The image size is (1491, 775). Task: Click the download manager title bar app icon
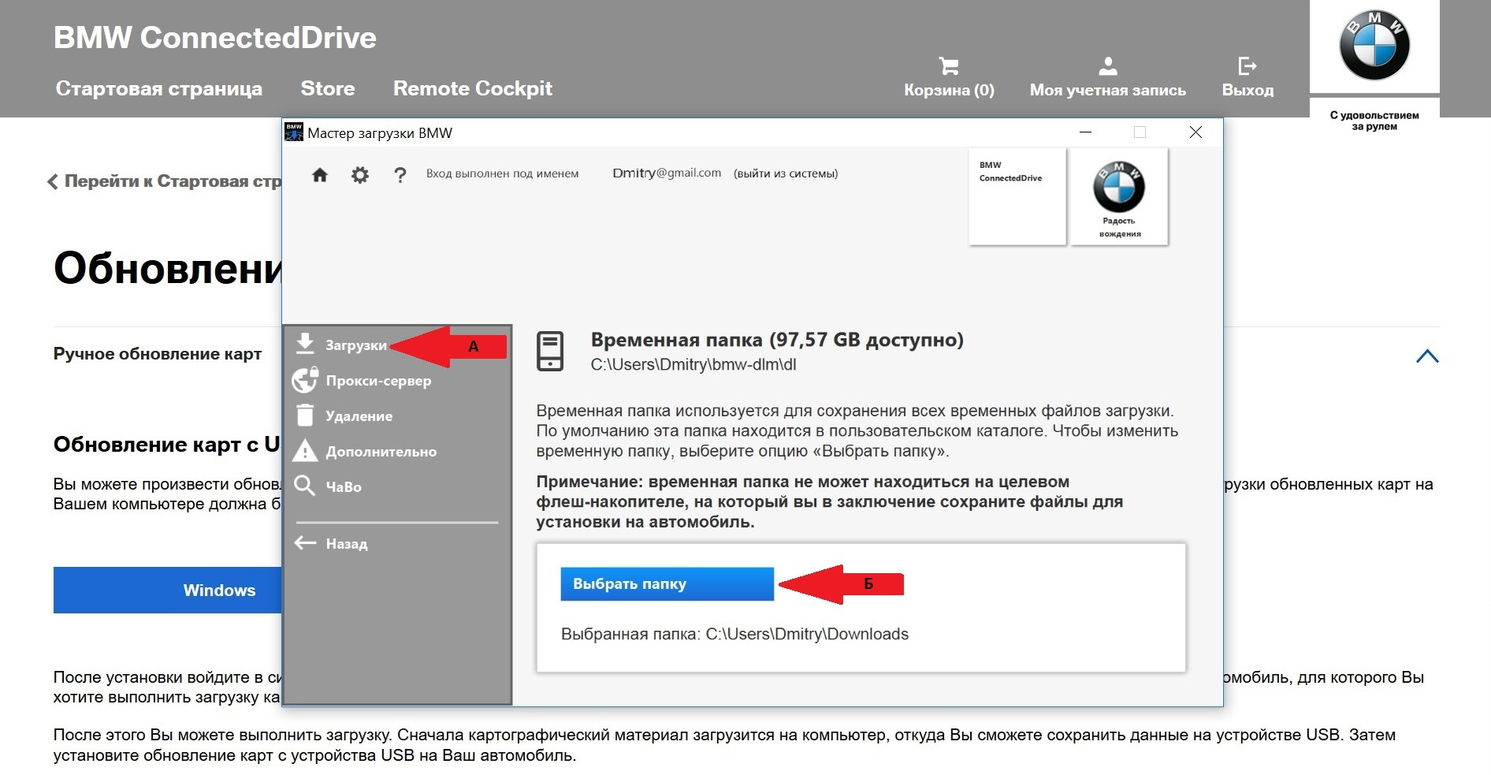pyautogui.click(x=294, y=132)
